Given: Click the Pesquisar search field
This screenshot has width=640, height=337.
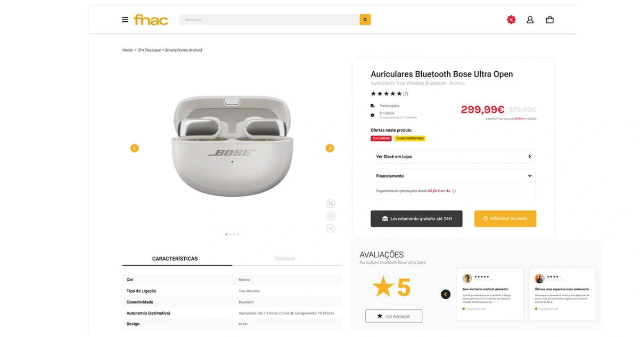Looking at the screenshot, I should tap(269, 20).
